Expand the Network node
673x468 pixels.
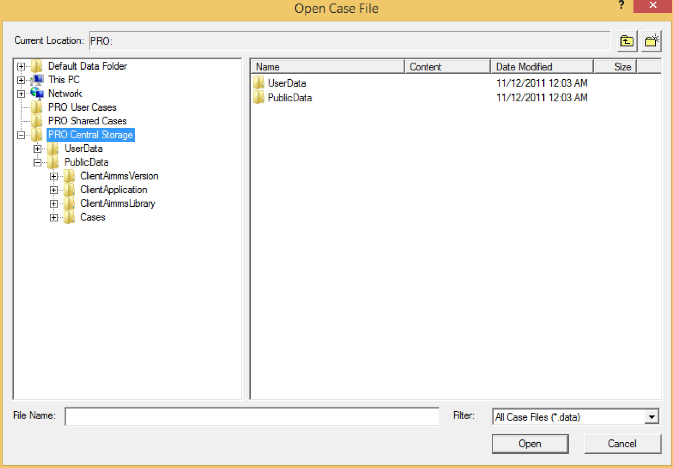[21, 94]
